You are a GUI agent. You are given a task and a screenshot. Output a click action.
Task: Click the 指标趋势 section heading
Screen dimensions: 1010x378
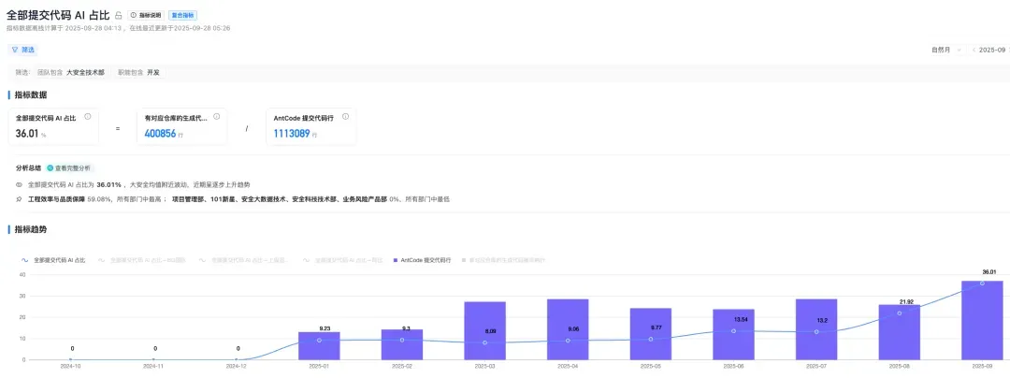coord(31,229)
